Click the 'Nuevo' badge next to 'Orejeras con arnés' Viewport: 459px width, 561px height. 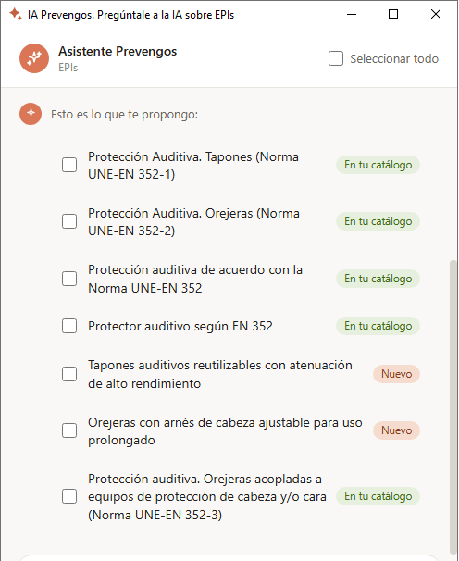pyautogui.click(x=396, y=430)
